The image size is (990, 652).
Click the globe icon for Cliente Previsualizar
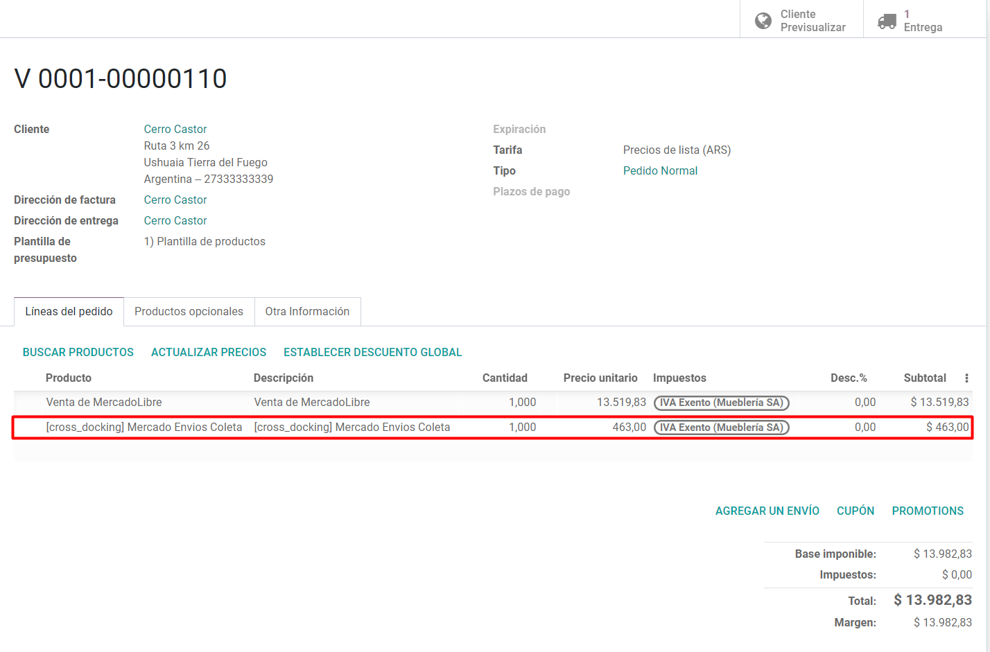click(x=763, y=21)
